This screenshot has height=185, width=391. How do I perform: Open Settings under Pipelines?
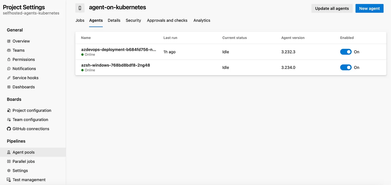point(20,171)
